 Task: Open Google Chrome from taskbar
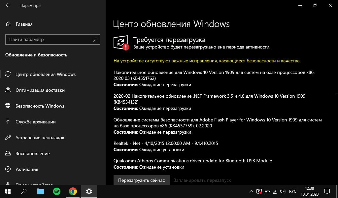point(73,191)
